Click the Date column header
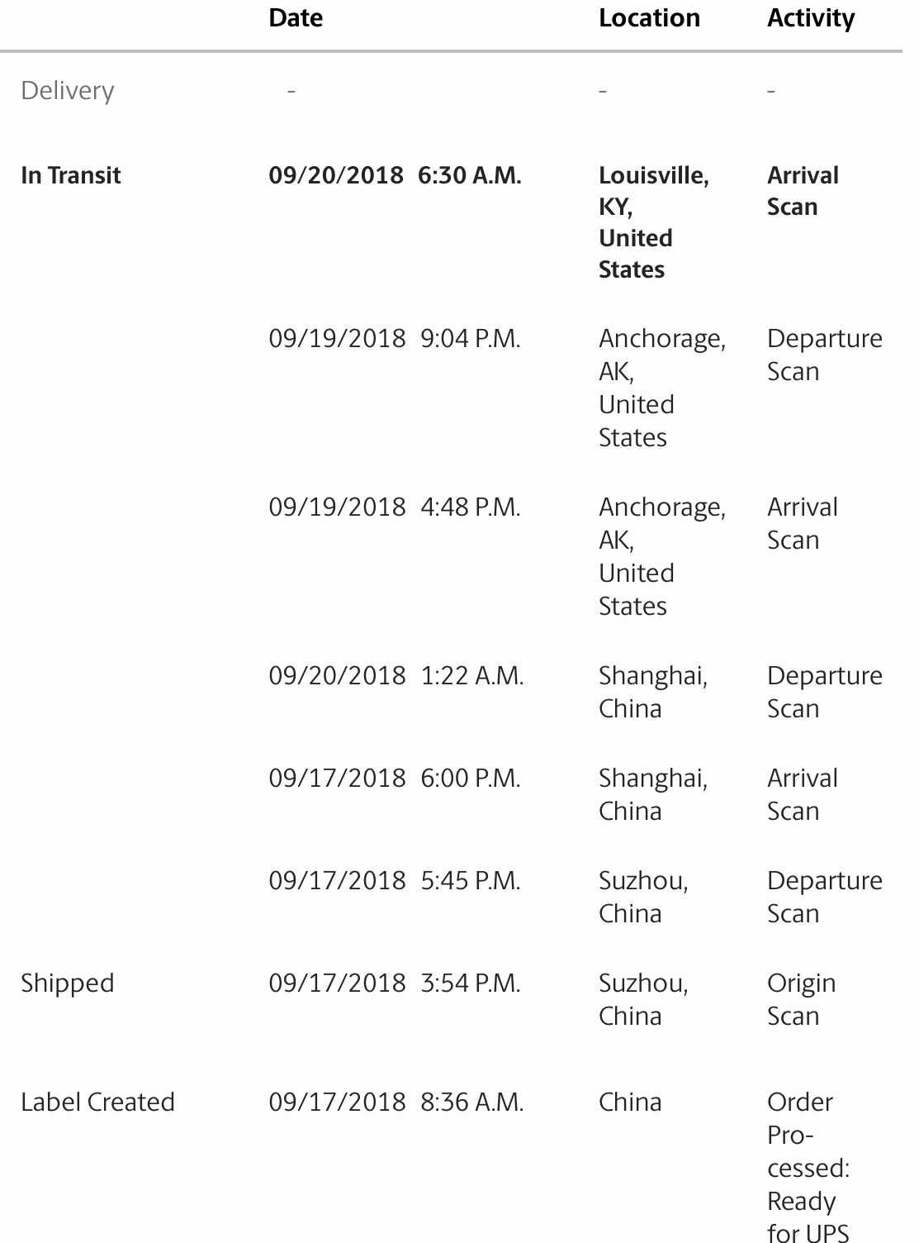This screenshot has width=919, height=1243. point(296,18)
